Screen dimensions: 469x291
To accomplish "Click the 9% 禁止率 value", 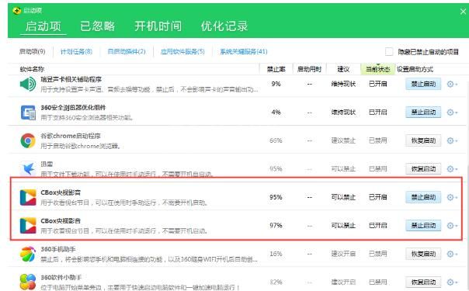I will pos(276,84).
